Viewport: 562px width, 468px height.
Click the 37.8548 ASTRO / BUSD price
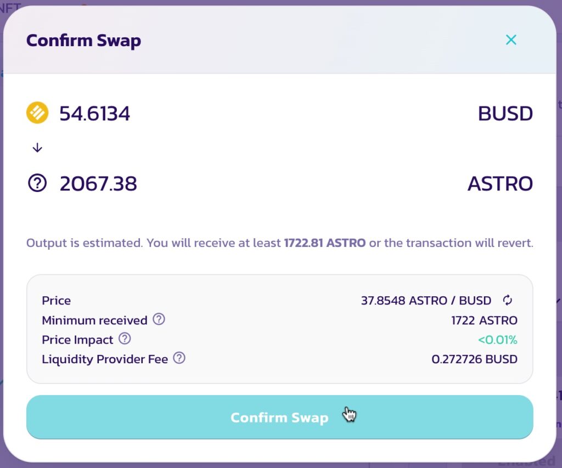point(426,300)
